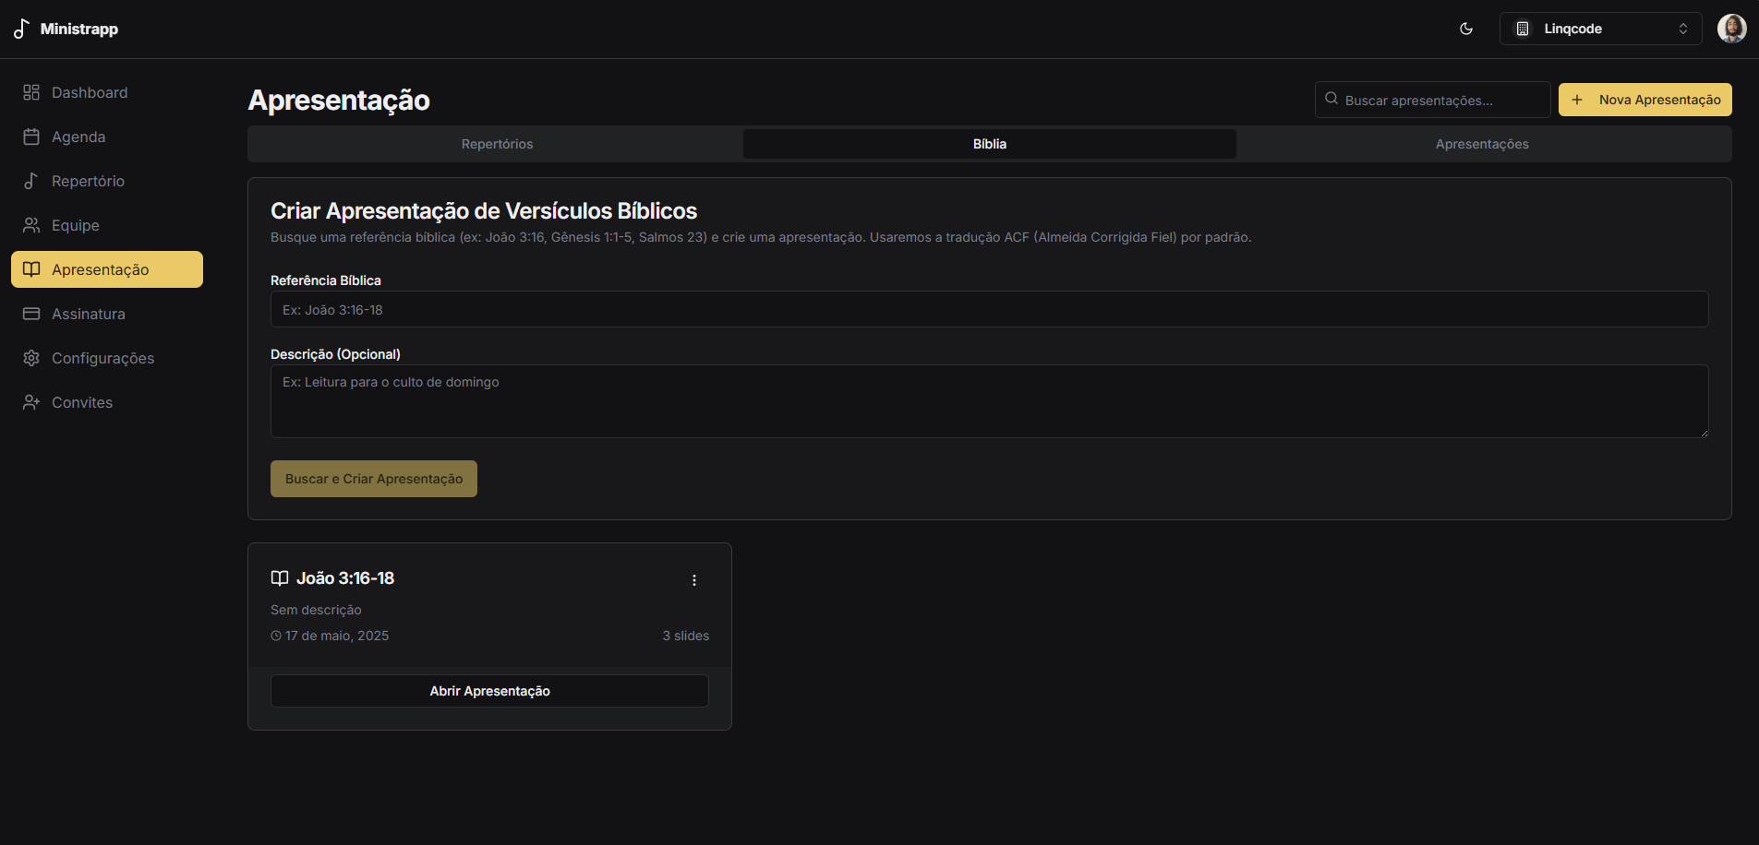
Task: Select Assinatura in the sidebar
Action: pyautogui.click(x=88, y=314)
